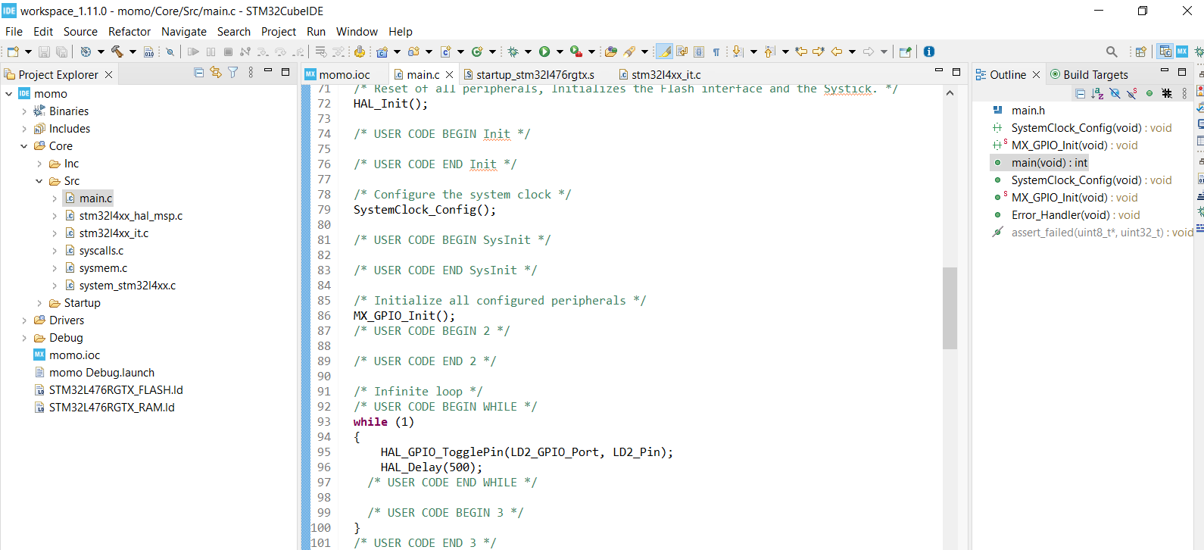Collapse the Src folder
The image size is (1204, 550).
point(39,181)
